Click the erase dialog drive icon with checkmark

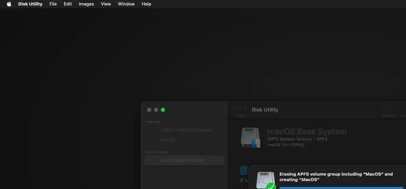click(266, 180)
